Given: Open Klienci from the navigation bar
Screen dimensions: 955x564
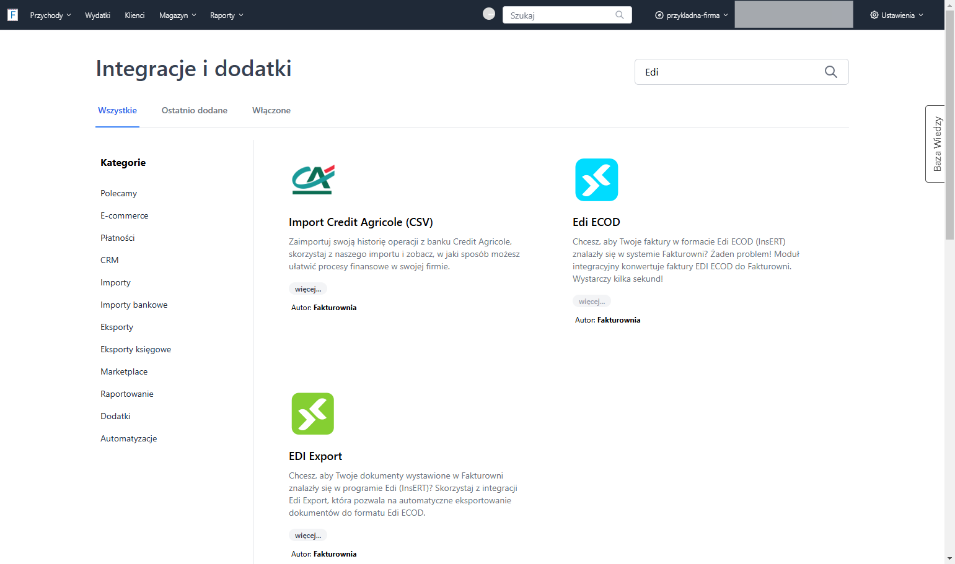Looking at the screenshot, I should [x=134, y=15].
